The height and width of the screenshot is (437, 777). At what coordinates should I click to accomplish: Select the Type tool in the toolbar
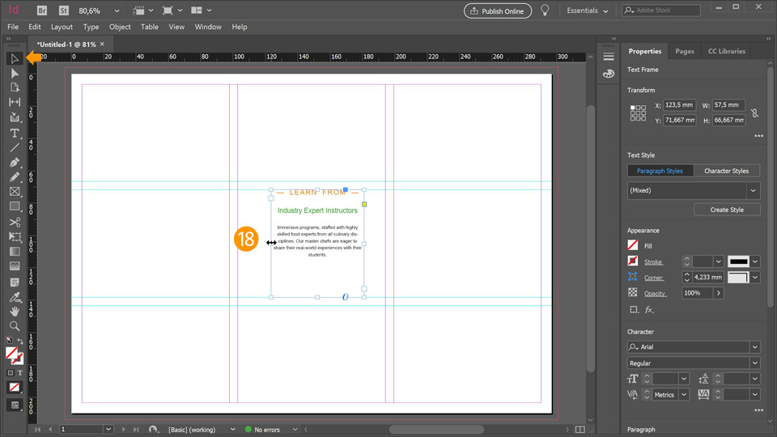click(15, 133)
